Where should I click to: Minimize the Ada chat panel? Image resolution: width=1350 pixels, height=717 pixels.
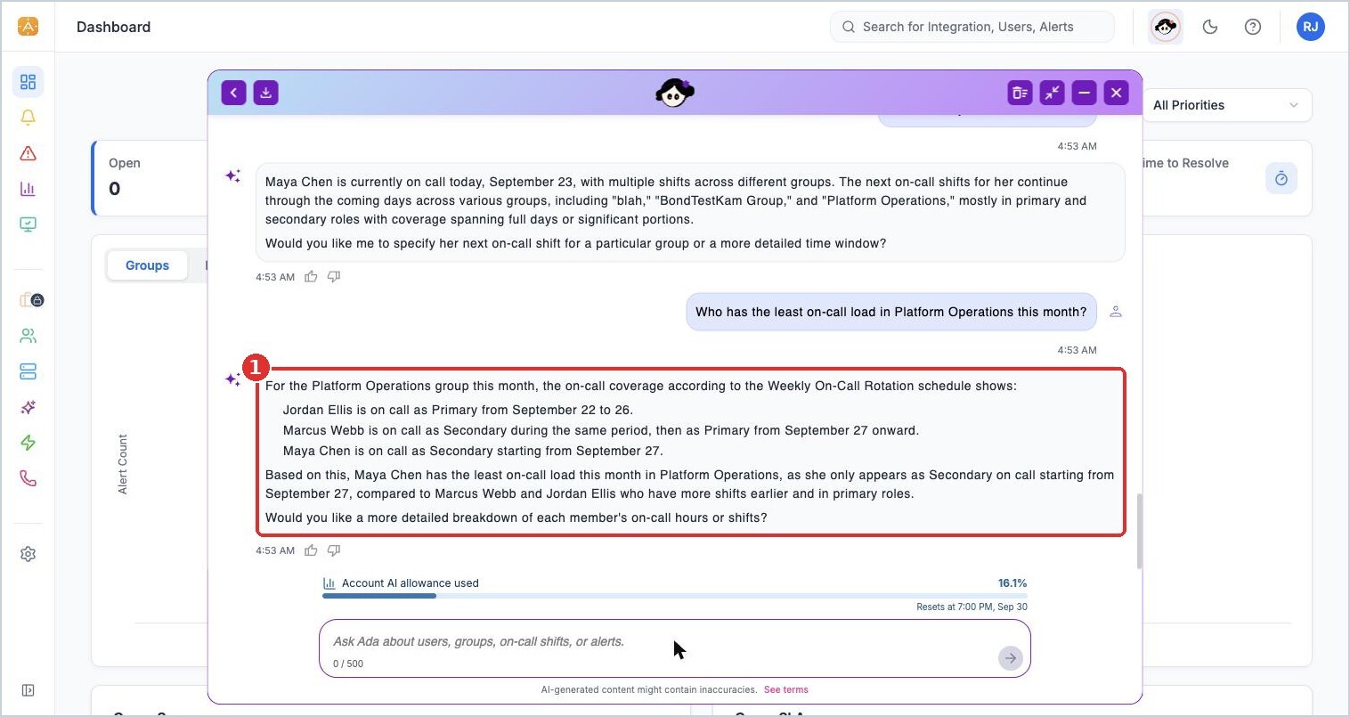[x=1085, y=93]
